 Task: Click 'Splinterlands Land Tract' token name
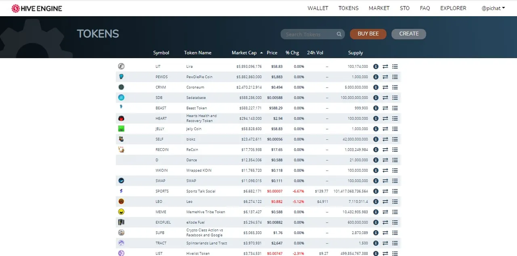(206, 243)
